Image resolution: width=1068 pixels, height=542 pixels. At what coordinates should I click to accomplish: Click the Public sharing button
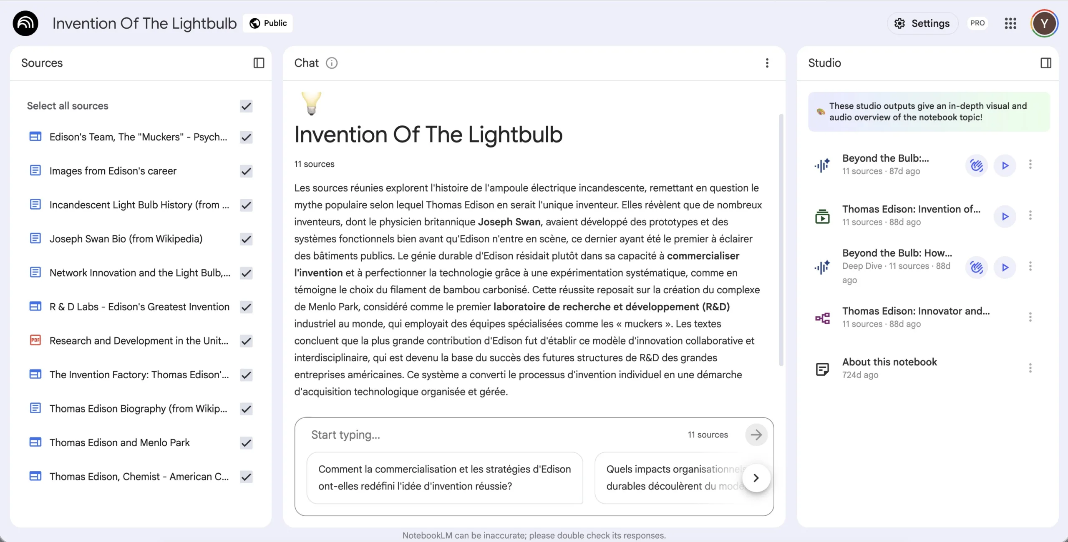268,23
